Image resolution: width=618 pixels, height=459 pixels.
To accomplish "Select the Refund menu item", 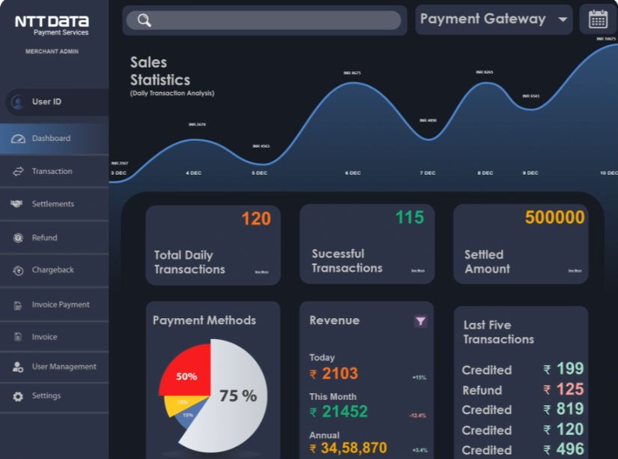I will 55,238.
